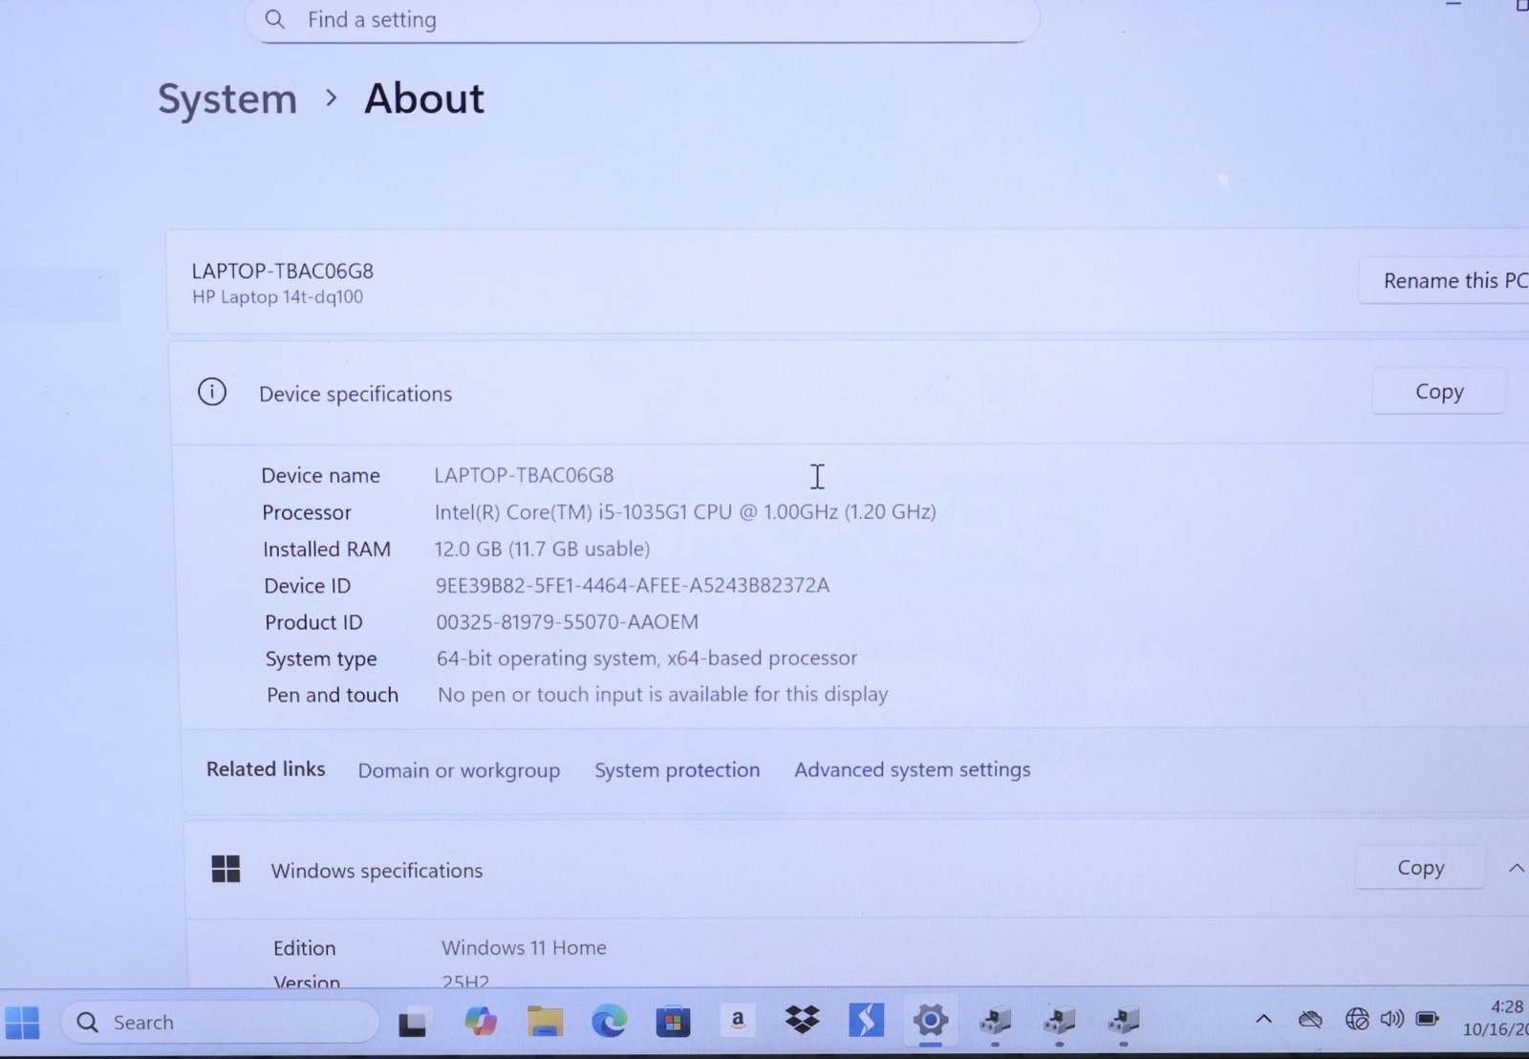
Task: Click the HP Laptop 14t-dq100 model text
Action: 277,297
